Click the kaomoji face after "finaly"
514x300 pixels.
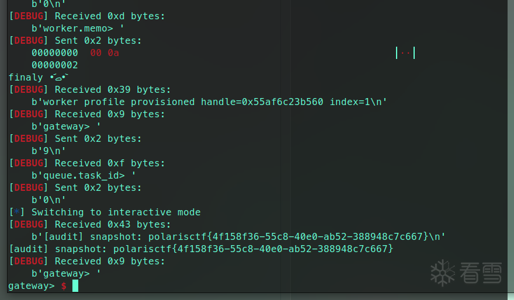click(59, 77)
